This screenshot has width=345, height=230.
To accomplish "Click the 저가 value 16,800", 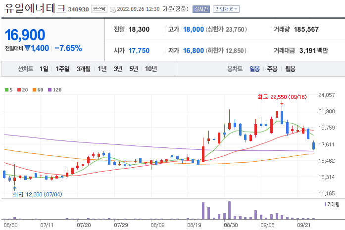I will coord(194,50).
